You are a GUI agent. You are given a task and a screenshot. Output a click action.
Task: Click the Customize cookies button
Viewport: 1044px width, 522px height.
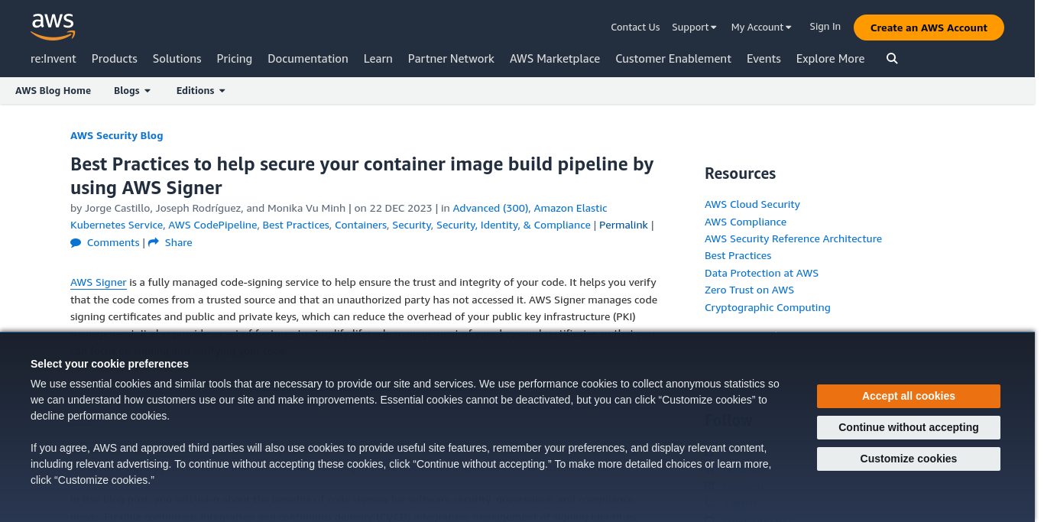tap(908, 459)
